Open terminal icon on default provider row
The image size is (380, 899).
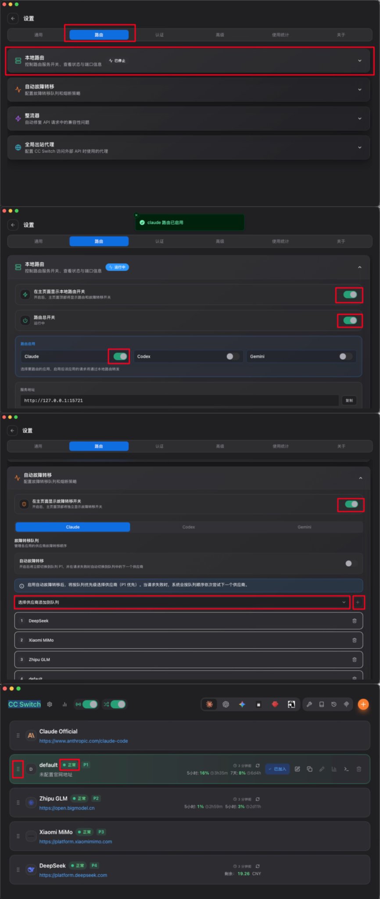click(346, 769)
